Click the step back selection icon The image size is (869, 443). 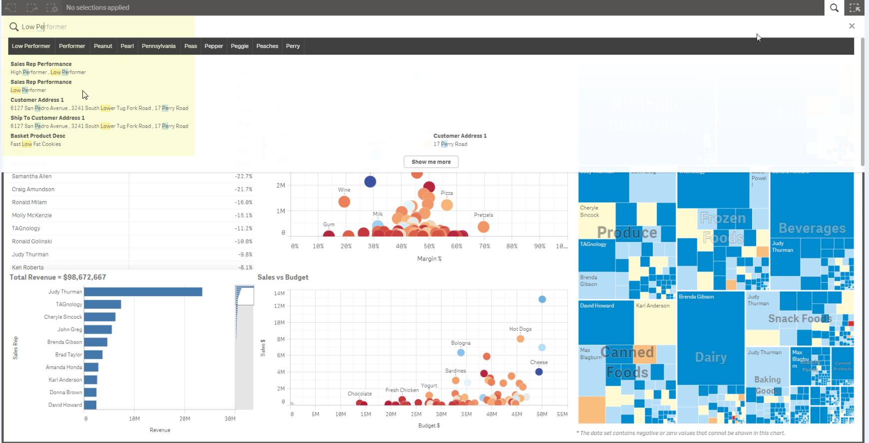point(11,7)
